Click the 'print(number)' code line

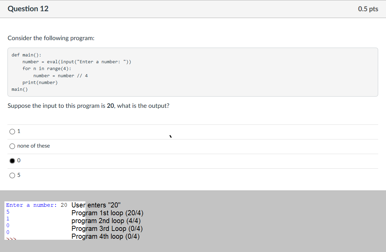click(x=40, y=83)
